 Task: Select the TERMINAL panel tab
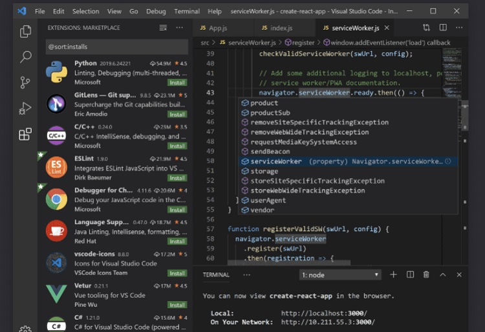pyautogui.click(x=216, y=275)
